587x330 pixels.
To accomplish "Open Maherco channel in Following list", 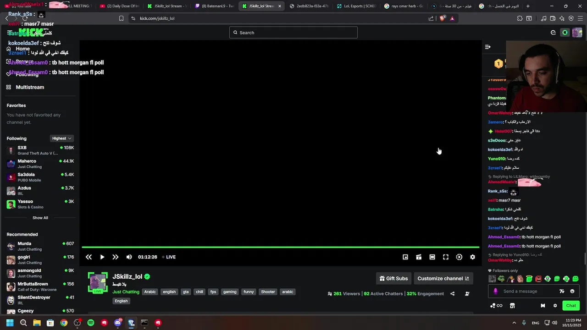I will click(x=40, y=164).
